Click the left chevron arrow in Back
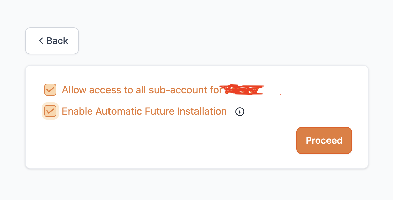Viewport: 393px width, 200px height. pyautogui.click(x=41, y=41)
